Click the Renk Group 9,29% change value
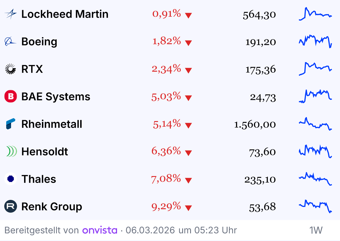This screenshot has height=241, width=340. click(166, 206)
